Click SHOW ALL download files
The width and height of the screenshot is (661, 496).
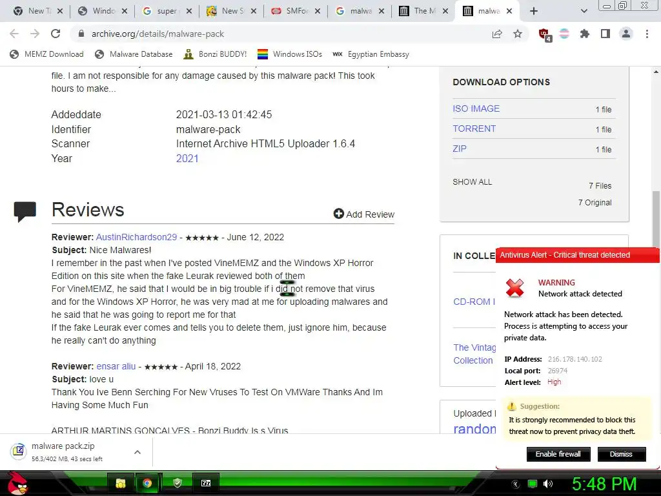[472, 181]
